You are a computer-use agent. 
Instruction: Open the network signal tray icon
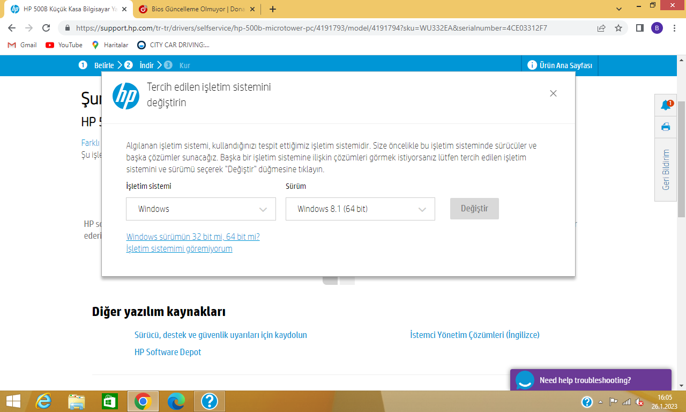tap(627, 402)
